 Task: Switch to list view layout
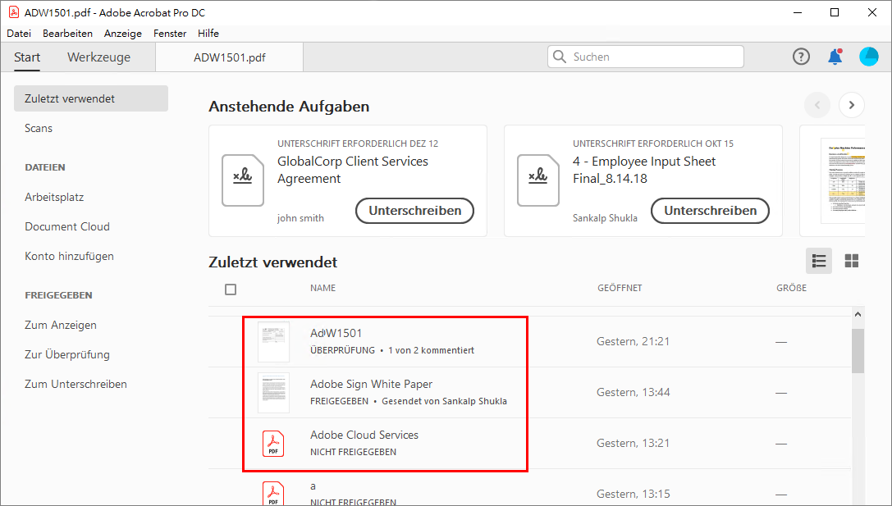coord(818,261)
